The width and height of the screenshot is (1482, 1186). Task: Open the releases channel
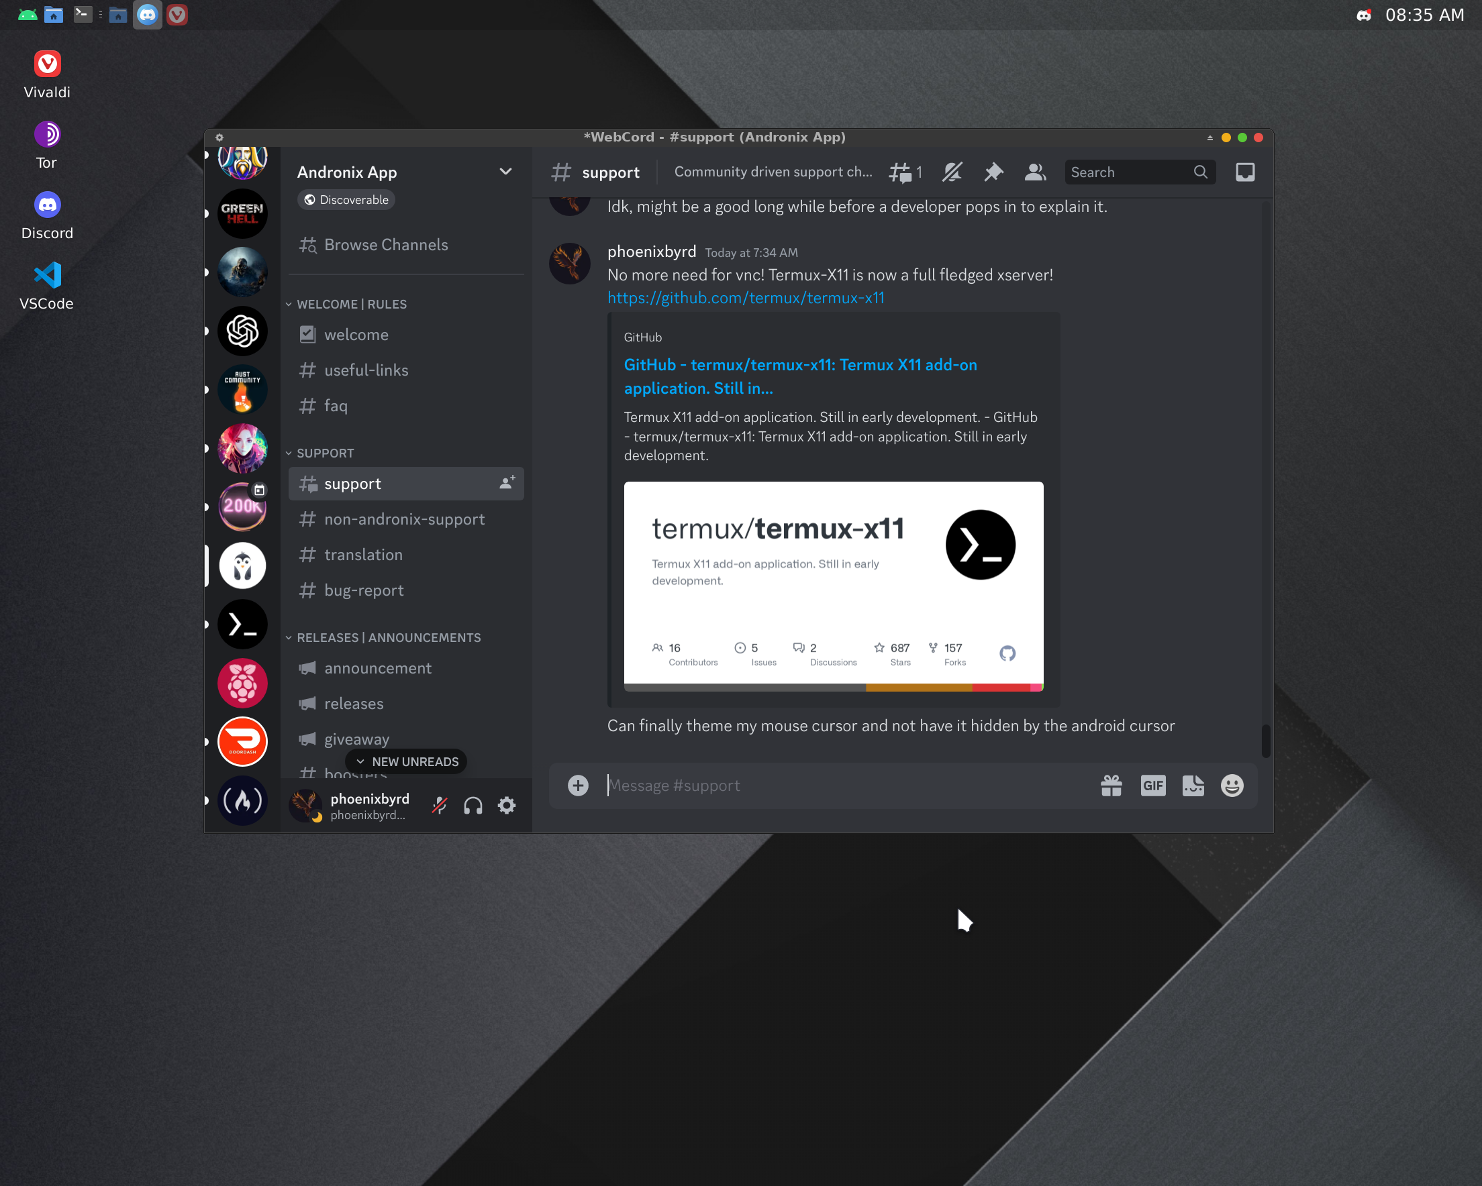tap(405, 704)
